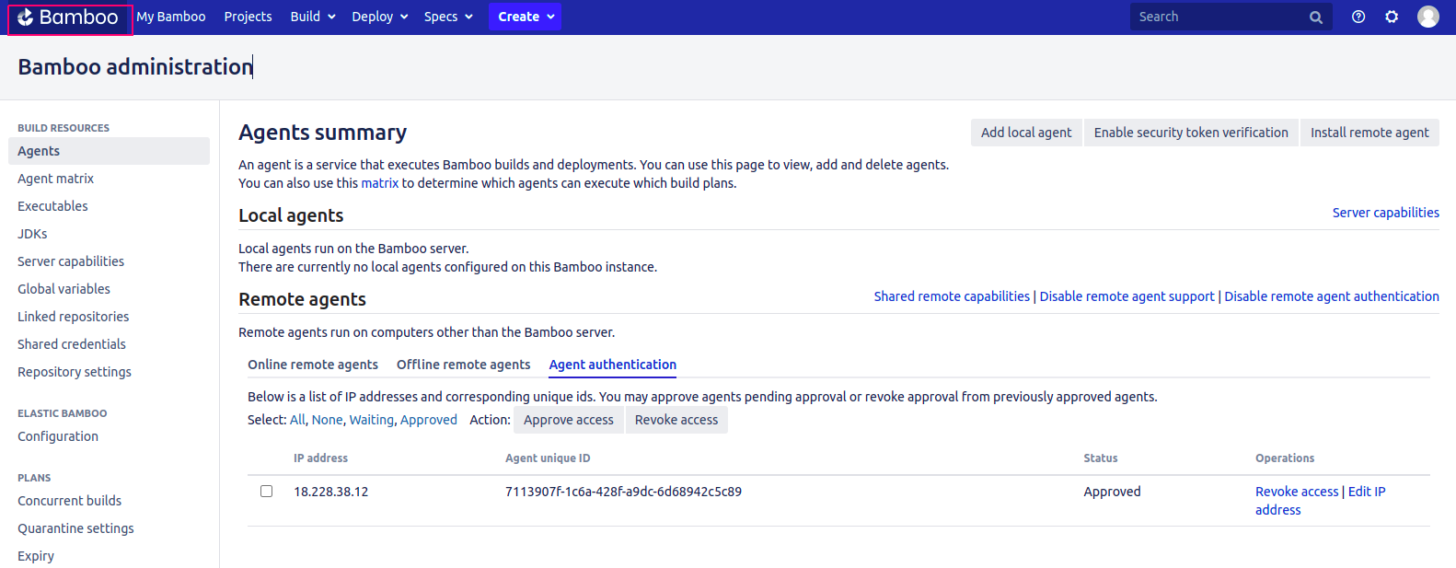This screenshot has height=568, width=1456.
Task: Click the IP address 18.228.38.12 cell
Action: [330, 492]
